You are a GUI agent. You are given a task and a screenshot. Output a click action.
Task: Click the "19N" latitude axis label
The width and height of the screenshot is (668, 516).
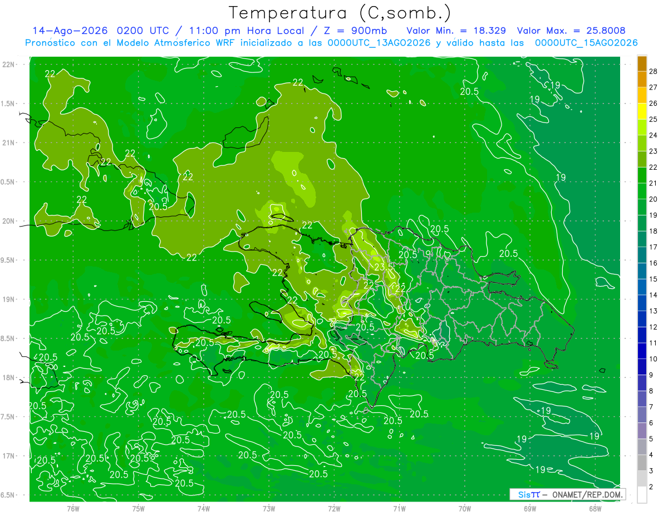click(x=8, y=299)
